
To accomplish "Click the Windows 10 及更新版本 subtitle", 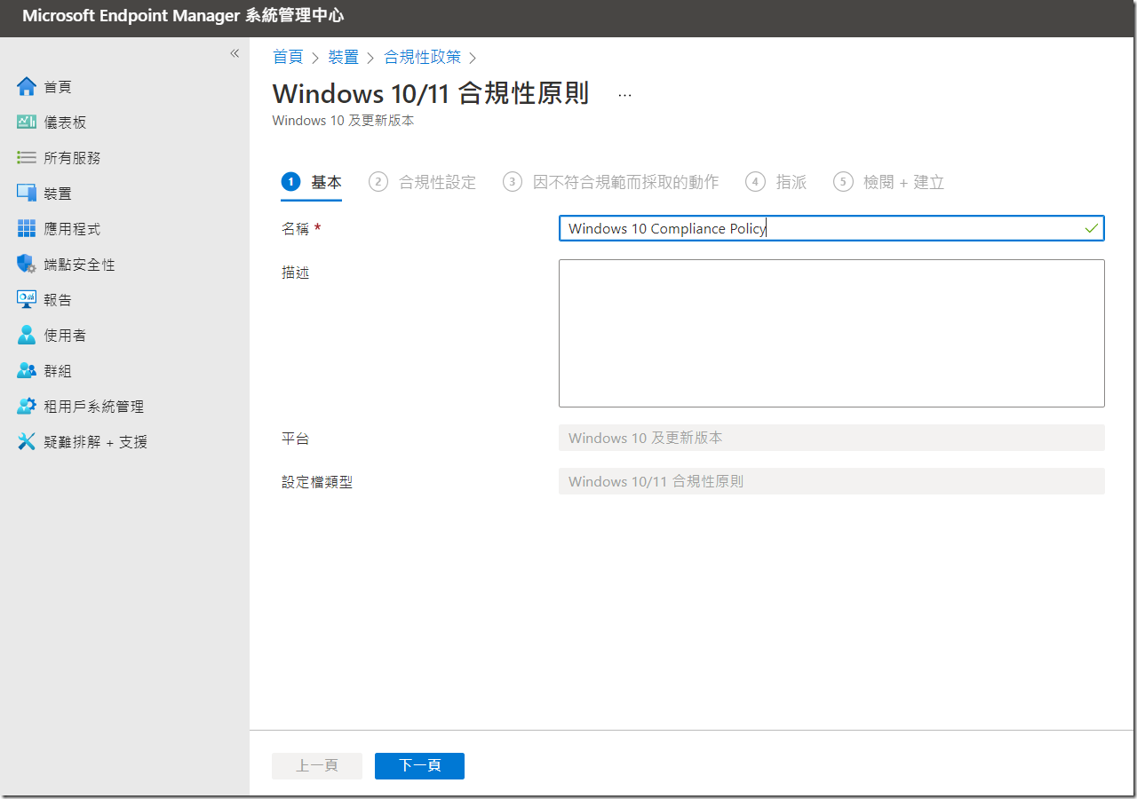I will (x=343, y=121).
